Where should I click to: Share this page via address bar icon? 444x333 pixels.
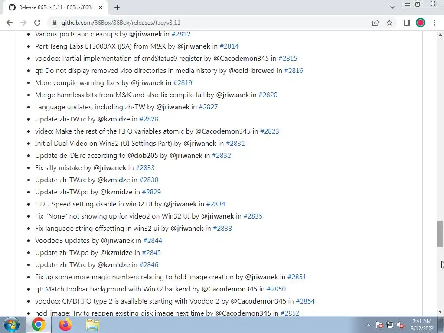[x=375, y=23]
